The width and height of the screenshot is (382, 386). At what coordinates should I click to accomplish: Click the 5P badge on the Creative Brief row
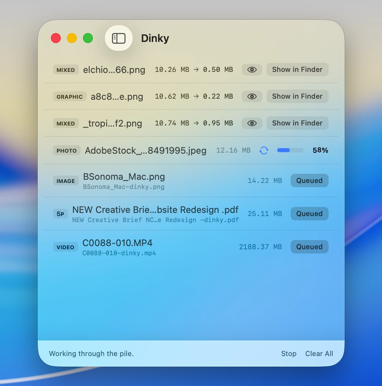tap(60, 214)
